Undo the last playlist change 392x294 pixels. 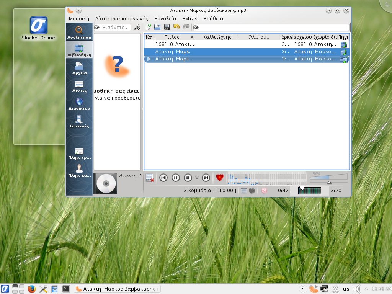click(x=176, y=27)
